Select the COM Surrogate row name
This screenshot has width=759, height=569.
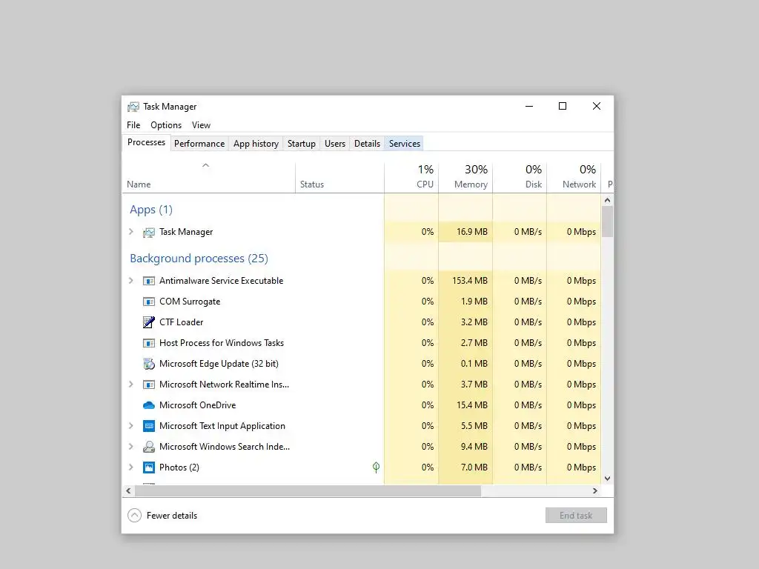click(190, 302)
